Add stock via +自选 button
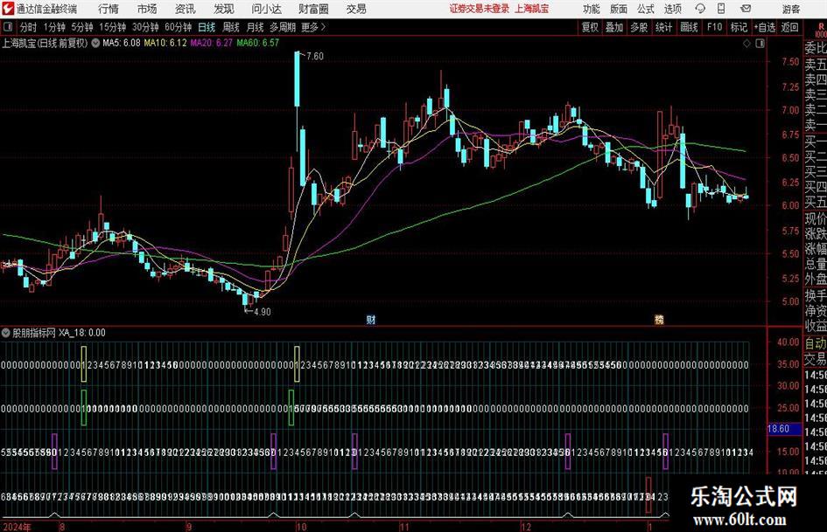Viewport: 827px width, 532px height. click(x=765, y=27)
